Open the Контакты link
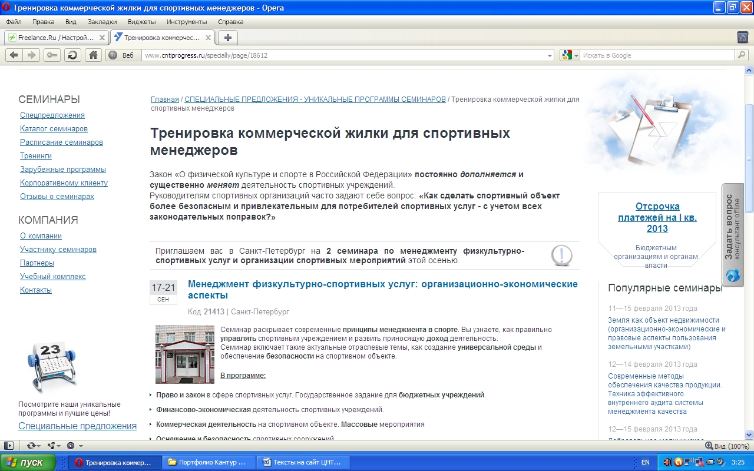This screenshot has width=754, height=471. (x=36, y=290)
